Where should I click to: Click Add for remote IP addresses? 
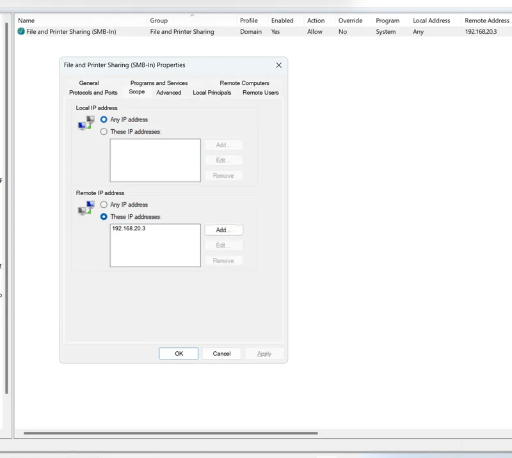tap(223, 230)
